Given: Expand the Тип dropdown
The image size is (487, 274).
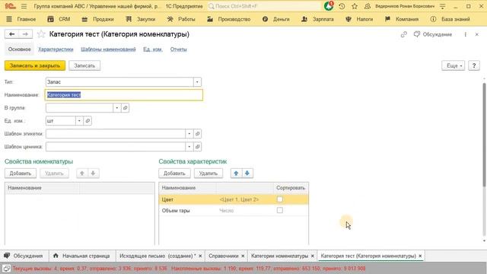Looking at the screenshot, I should click(197, 82).
